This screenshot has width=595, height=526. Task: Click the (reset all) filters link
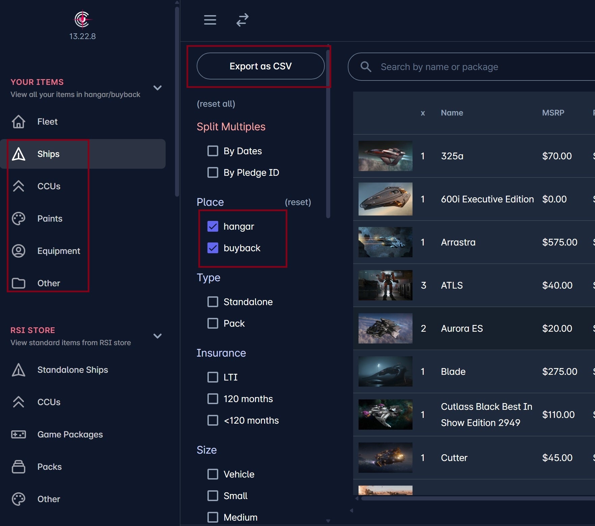[216, 104]
